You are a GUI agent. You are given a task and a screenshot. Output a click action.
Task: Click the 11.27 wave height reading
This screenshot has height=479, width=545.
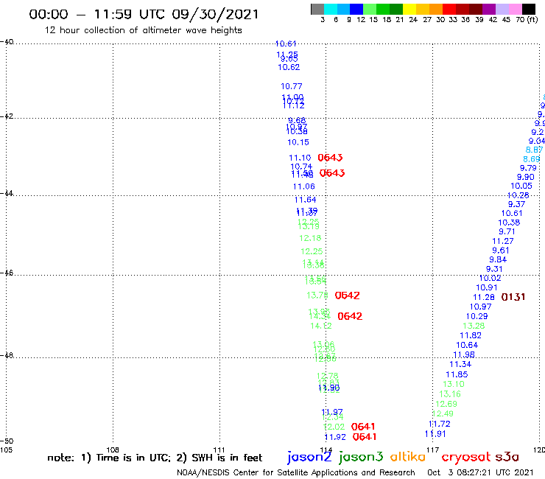coord(502,241)
